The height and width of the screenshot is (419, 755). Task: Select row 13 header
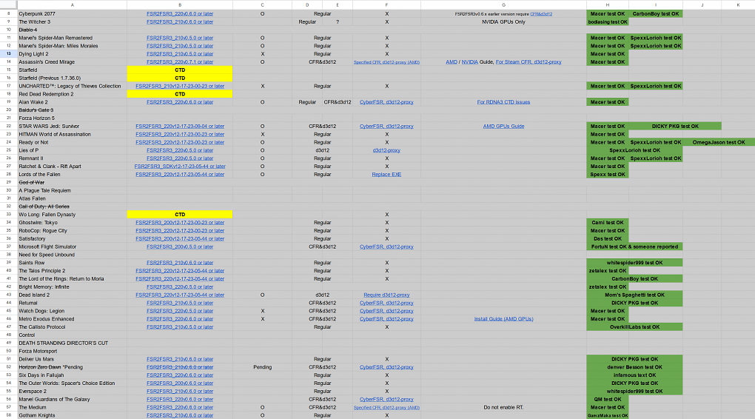[x=9, y=54]
